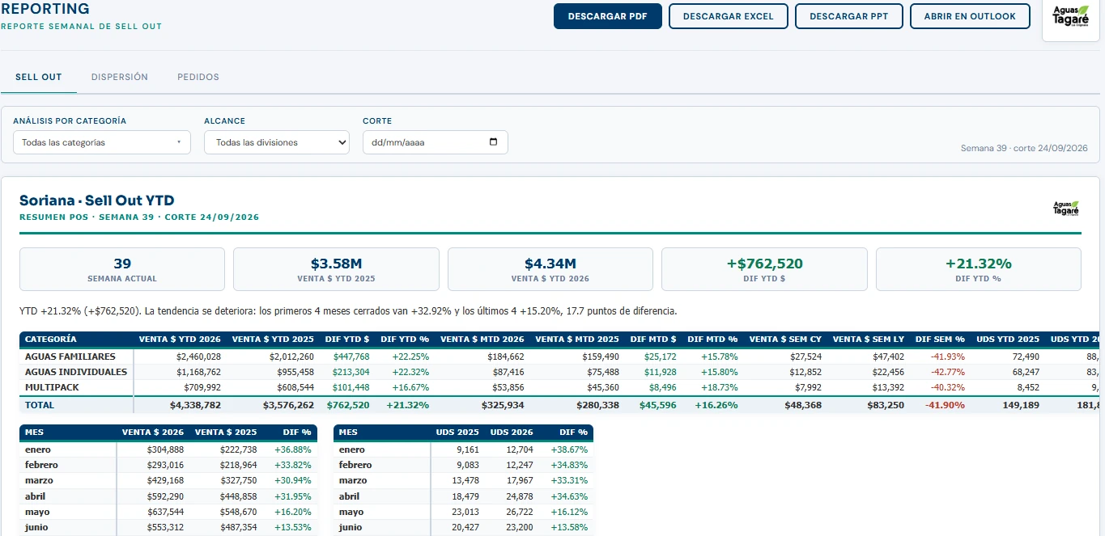Click the Aguas Tagaré logo at top right

(1070, 16)
